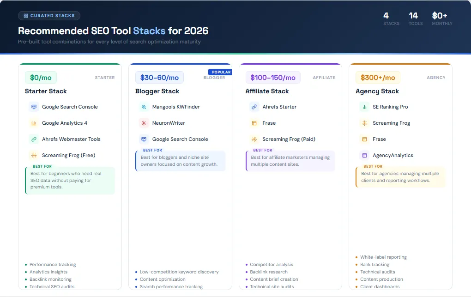
Task: Click the Screaming Frog (Paid) label
Action: (x=289, y=139)
